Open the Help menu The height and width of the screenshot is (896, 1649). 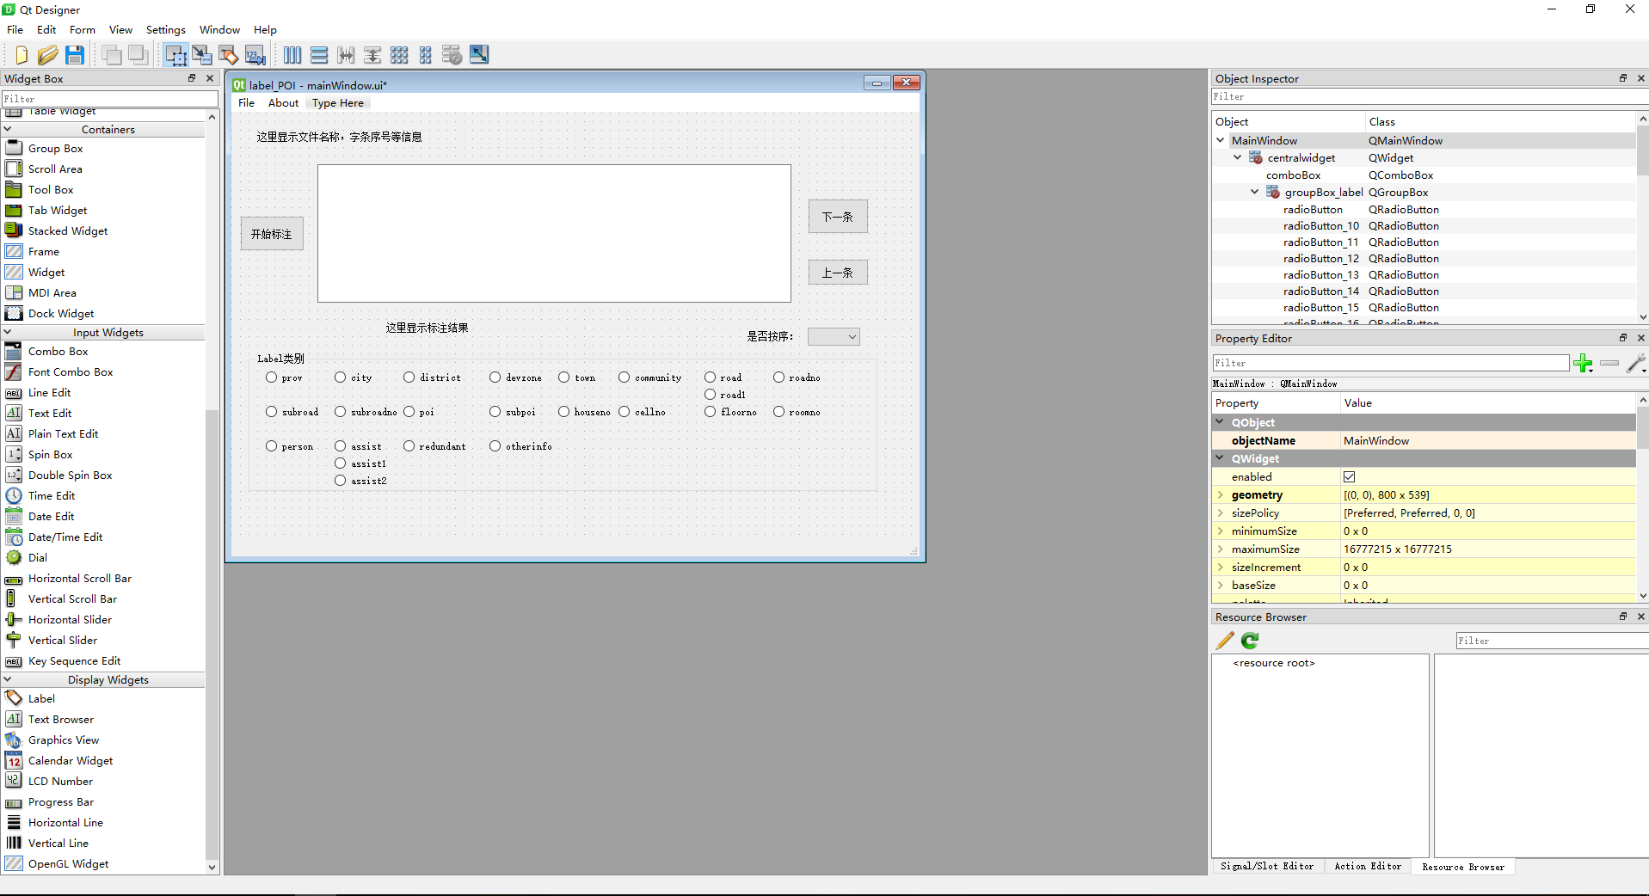[x=265, y=29]
